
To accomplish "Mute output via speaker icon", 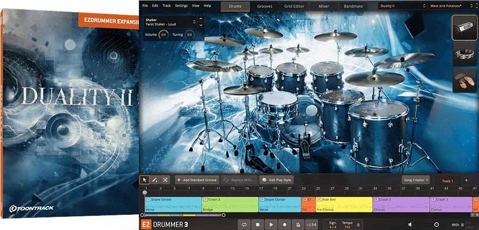I will [x=410, y=224].
